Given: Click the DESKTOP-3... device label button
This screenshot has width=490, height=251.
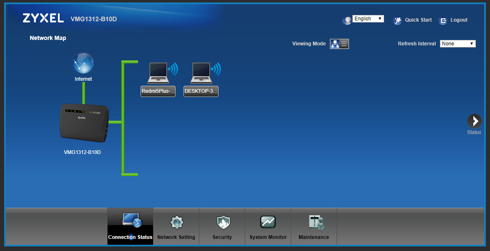Looking at the screenshot, I should (201, 91).
